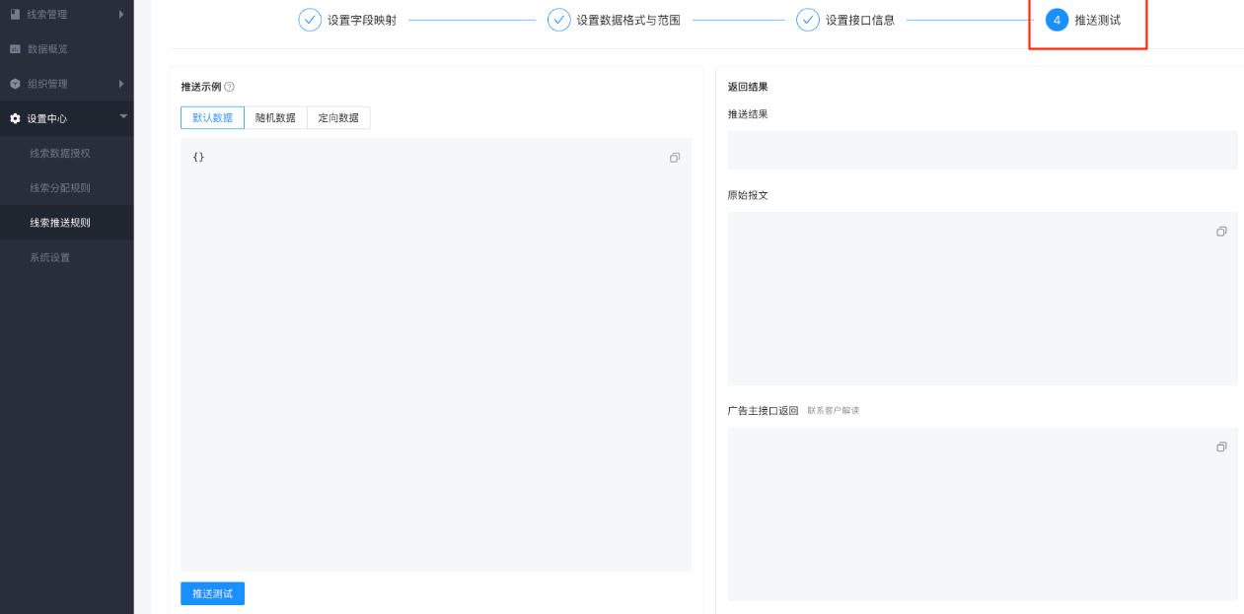Collapse the 设置中心 menu section
1244x614 pixels.
[123, 118]
